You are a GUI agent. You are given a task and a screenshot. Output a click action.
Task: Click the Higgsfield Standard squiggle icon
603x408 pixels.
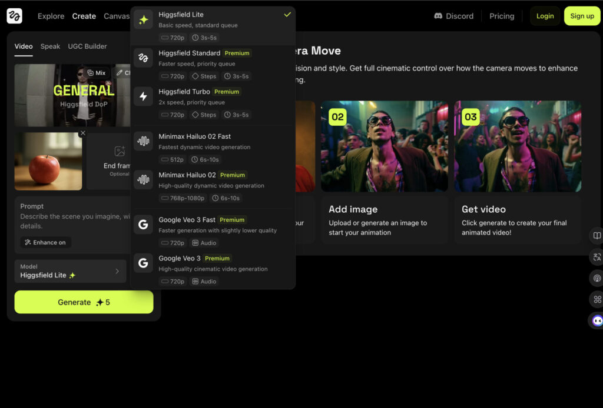coord(144,58)
